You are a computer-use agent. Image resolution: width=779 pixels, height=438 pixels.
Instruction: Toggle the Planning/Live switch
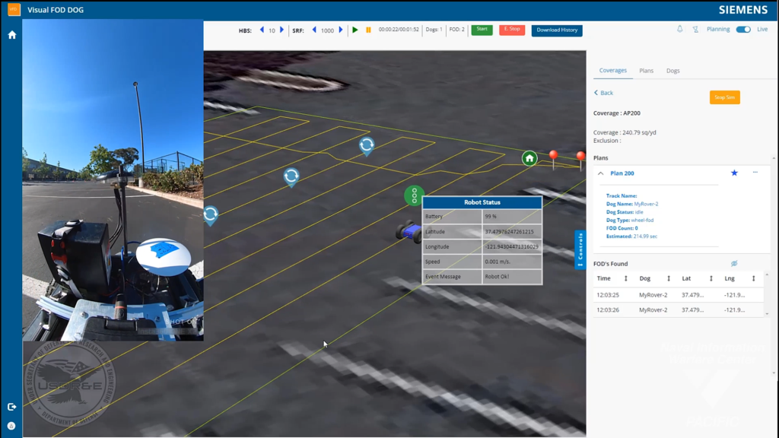pos(743,30)
